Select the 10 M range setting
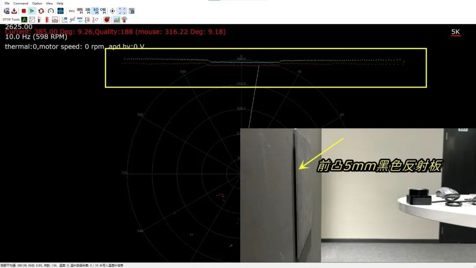 (96, 11)
